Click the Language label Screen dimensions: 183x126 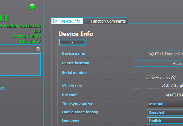[71, 120]
